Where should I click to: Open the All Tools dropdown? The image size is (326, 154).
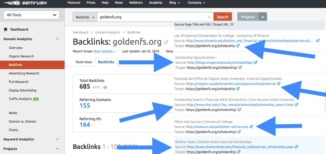point(31,15)
